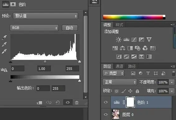The height and width of the screenshot is (120, 176).
Task: Open the 预设 preset dropdown
Action: coord(45,16)
